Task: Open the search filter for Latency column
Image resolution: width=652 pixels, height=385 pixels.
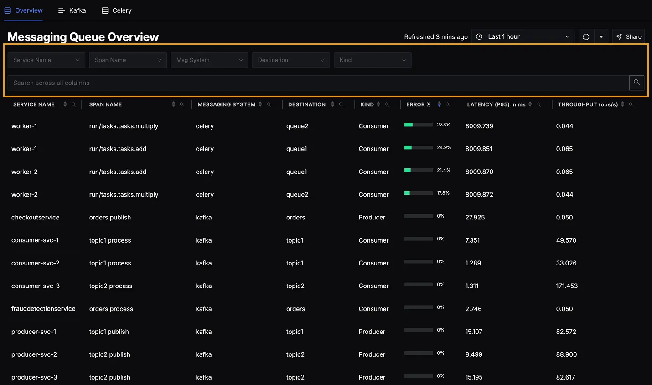Action: point(538,104)
